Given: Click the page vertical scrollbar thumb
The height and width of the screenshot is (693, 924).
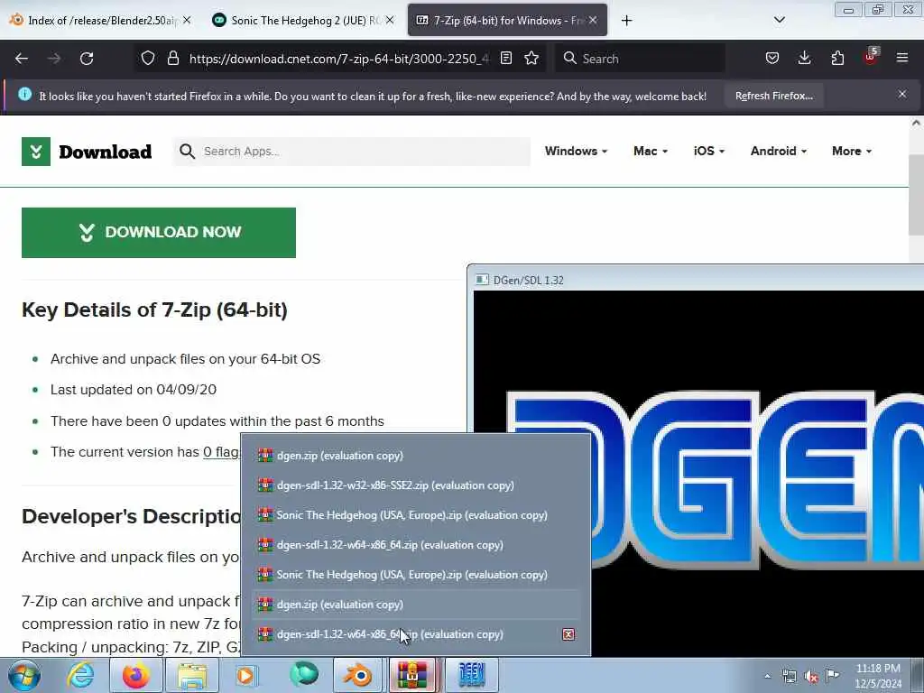Looking at the screenshot, I should click(x=916, y=195).
